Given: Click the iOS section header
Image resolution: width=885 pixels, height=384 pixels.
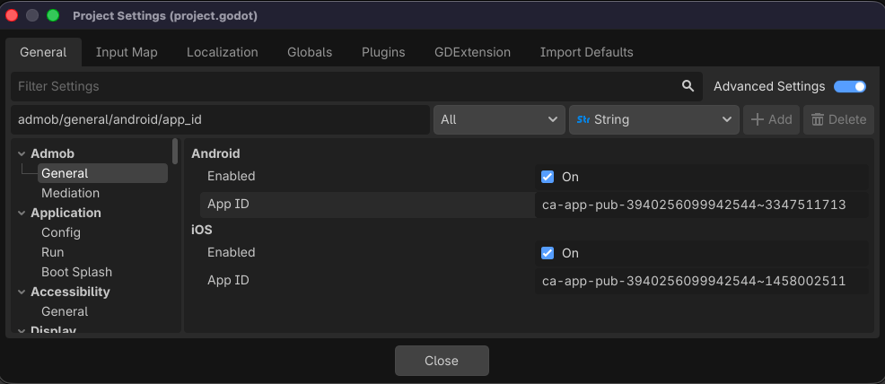Looking at the screenshot, I should point(201,230).
